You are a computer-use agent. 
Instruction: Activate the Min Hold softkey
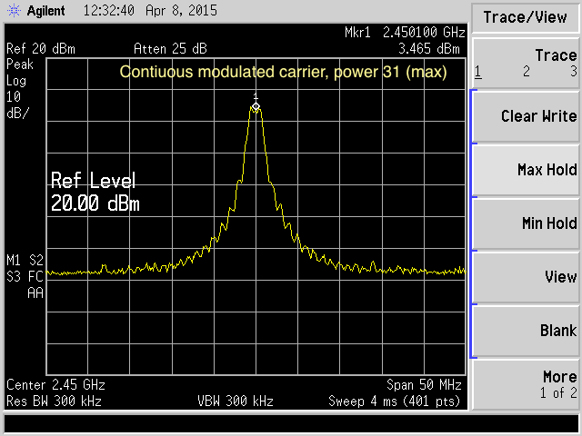click(x=526, y=223)
